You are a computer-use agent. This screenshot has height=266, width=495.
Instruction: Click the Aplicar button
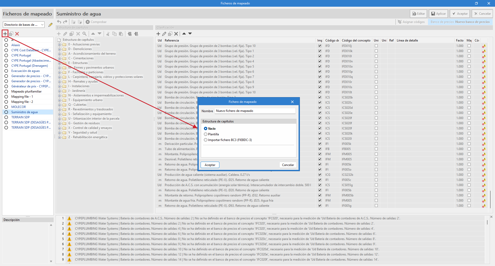(439, 14)
